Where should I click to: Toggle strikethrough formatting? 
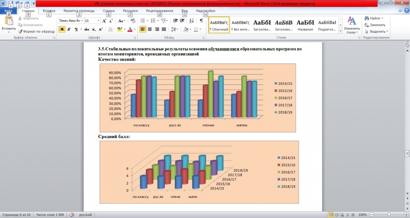click(87, 29)
